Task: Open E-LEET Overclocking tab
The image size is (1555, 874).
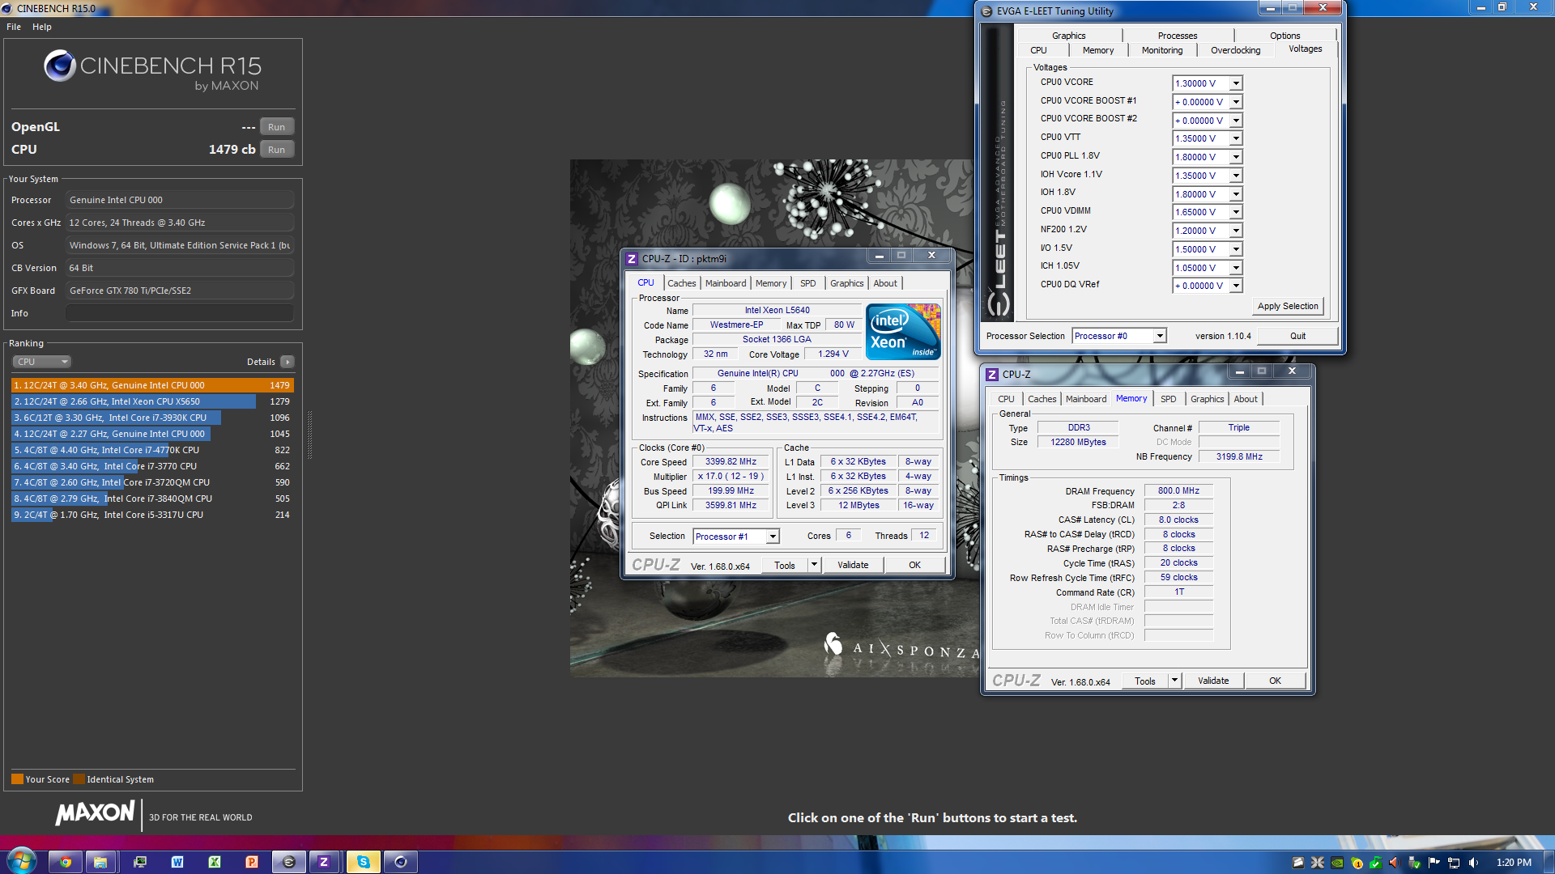Action: 1235,50
